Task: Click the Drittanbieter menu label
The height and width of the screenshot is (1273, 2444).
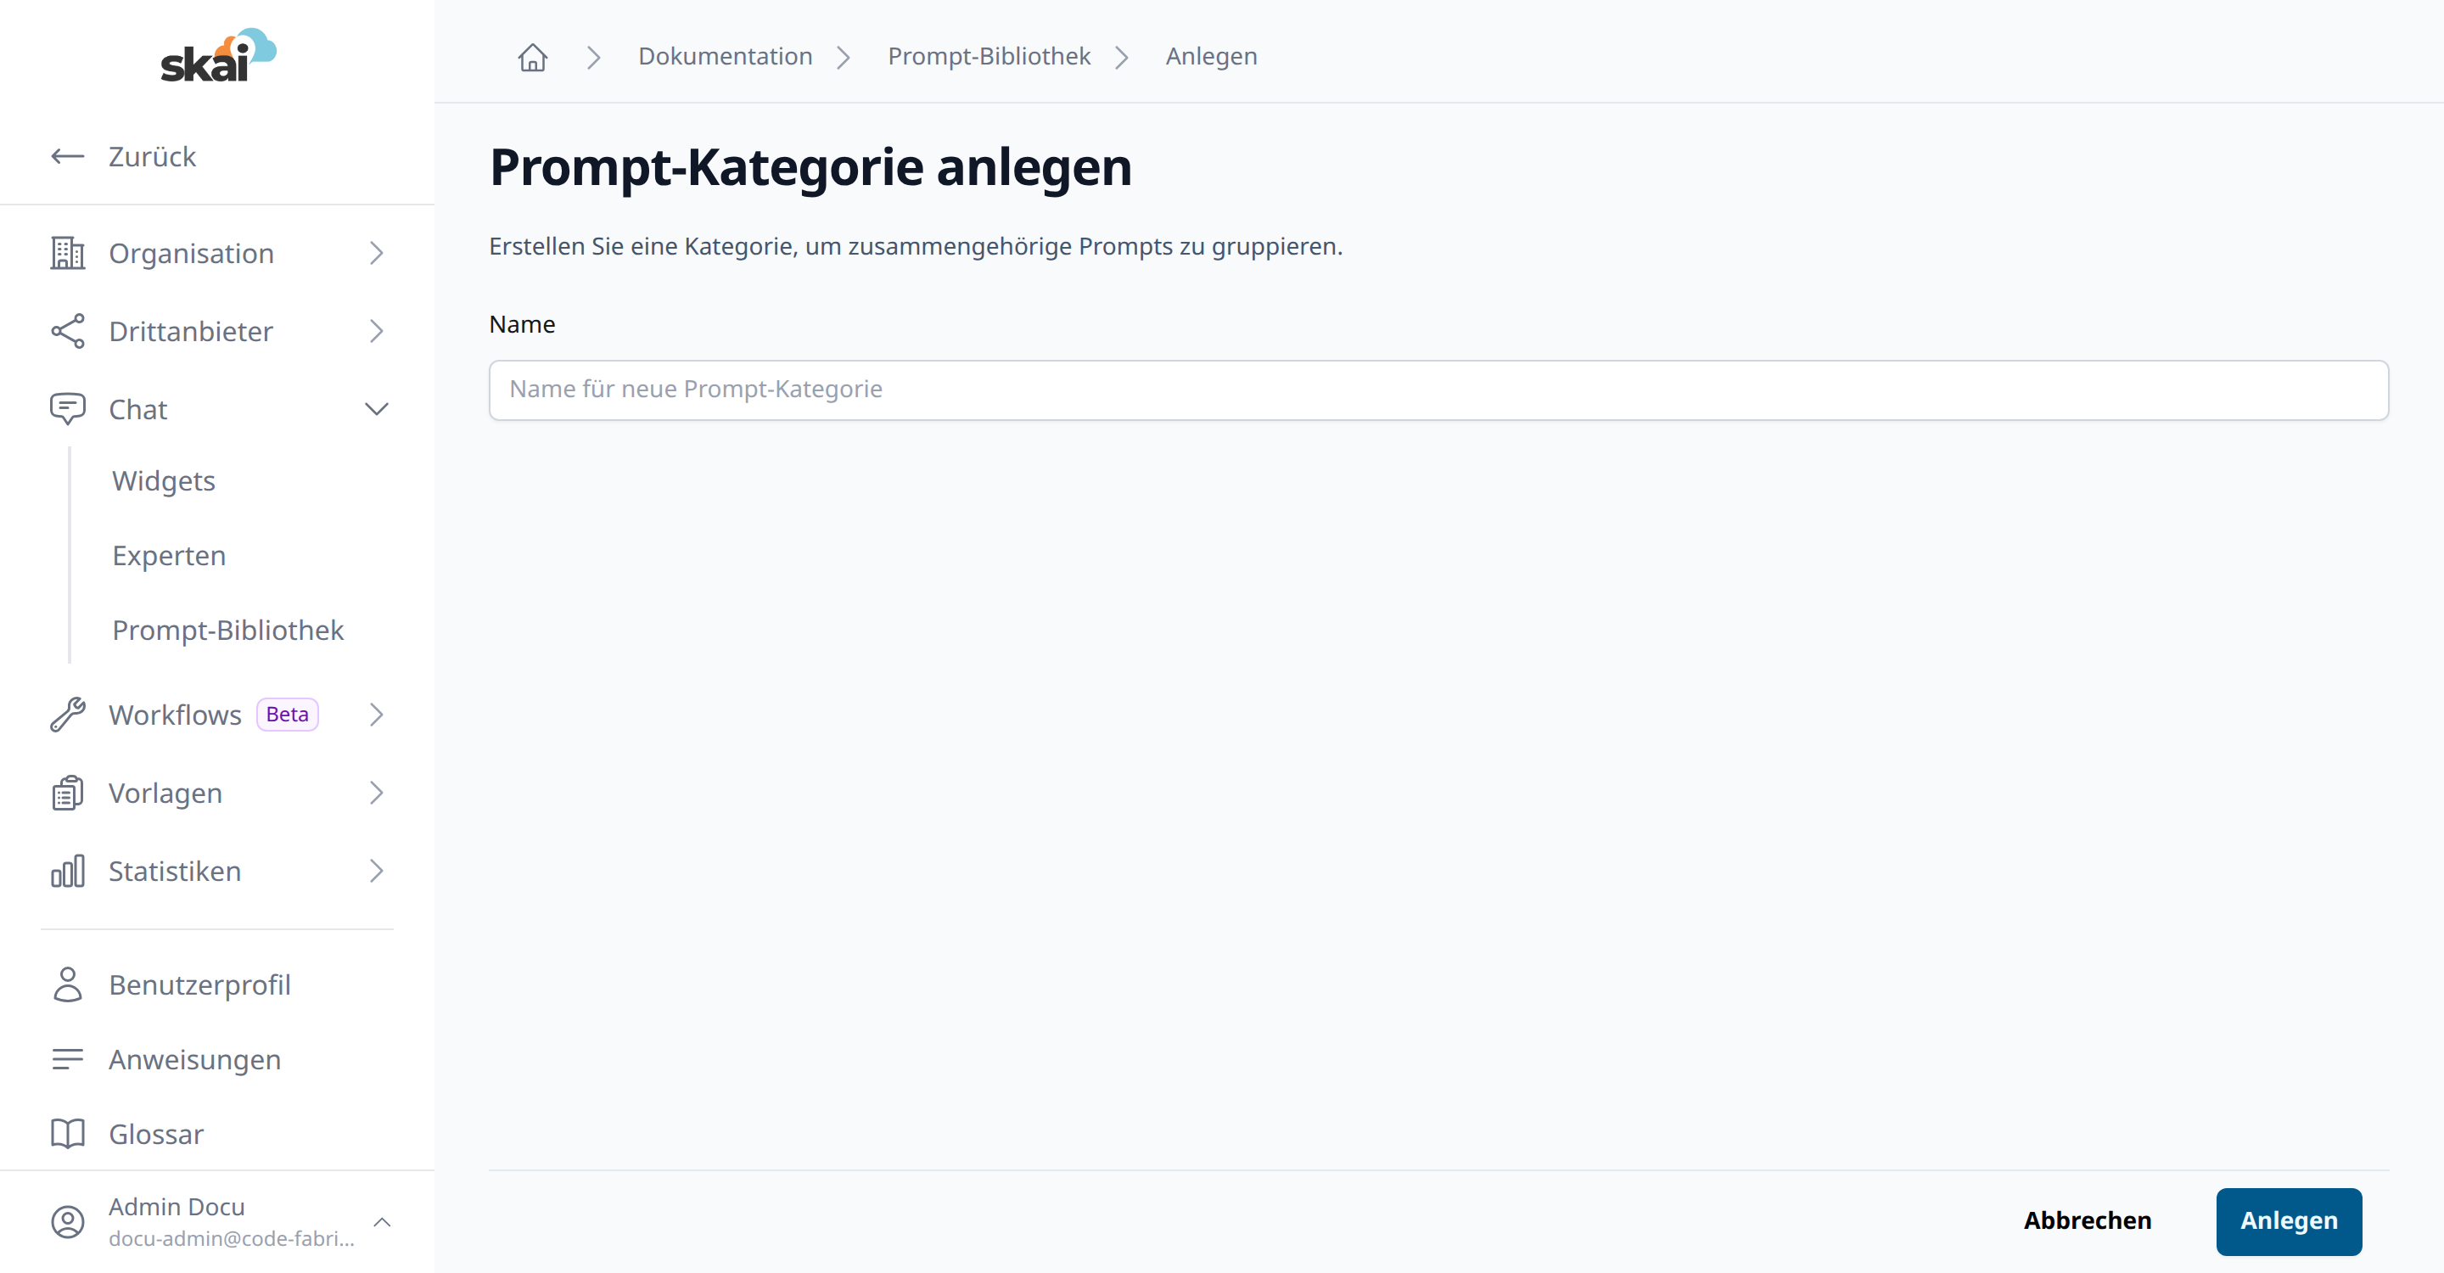Action: [x=191, y=331]
